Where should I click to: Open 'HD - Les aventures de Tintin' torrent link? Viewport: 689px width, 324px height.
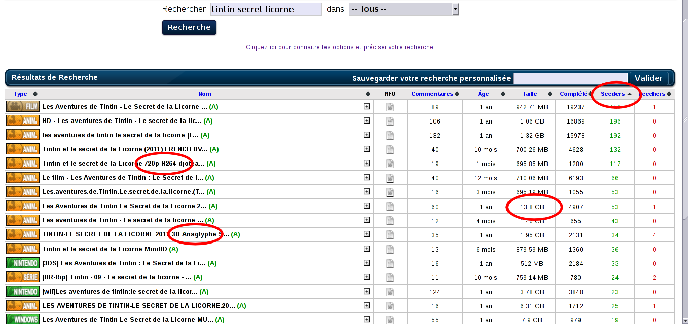click(x=122, y=121)
